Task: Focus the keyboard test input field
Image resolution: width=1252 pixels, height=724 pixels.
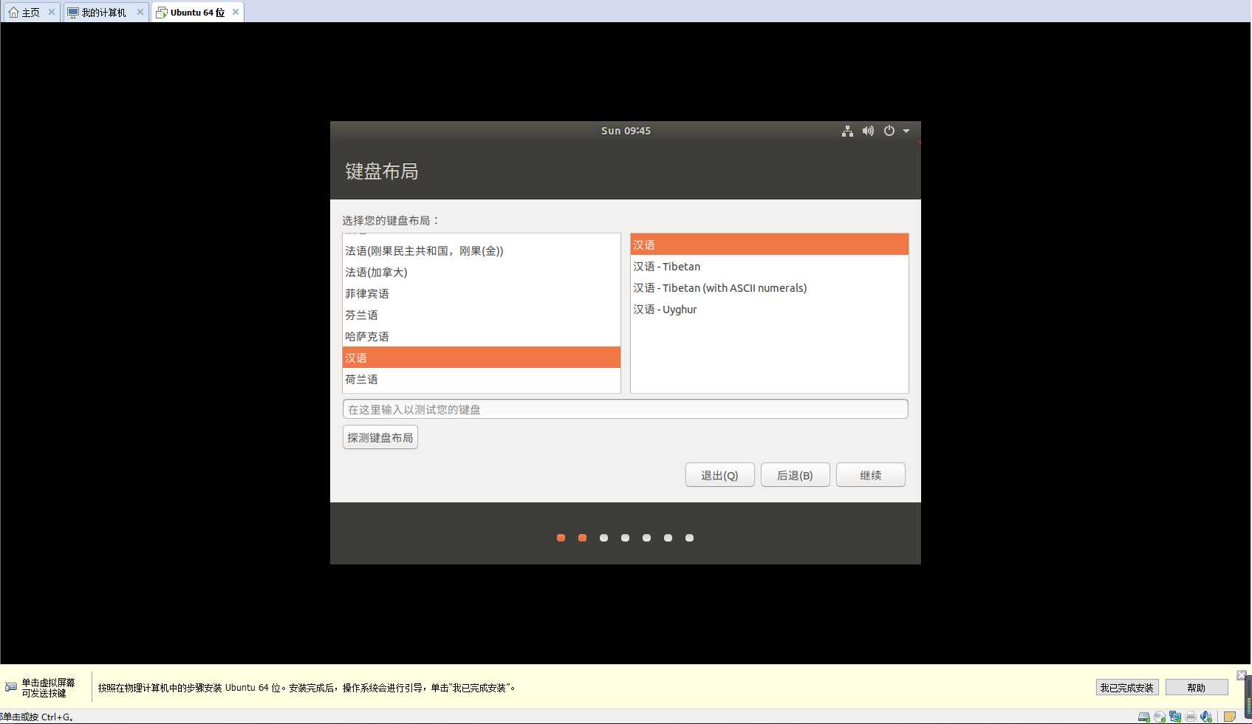Action: pyautogui.click(x=625, y=409)
